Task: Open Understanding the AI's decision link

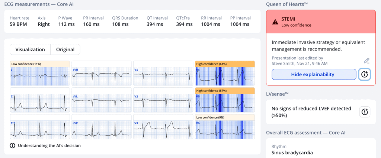Action: point(48,146)
